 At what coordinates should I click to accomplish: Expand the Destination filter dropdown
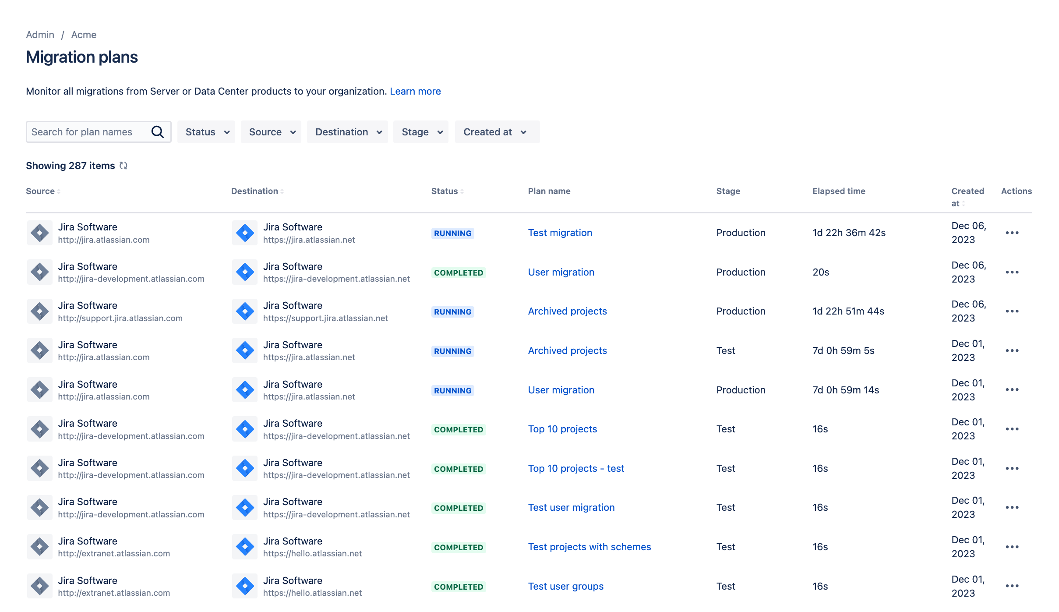pos(347,132)
